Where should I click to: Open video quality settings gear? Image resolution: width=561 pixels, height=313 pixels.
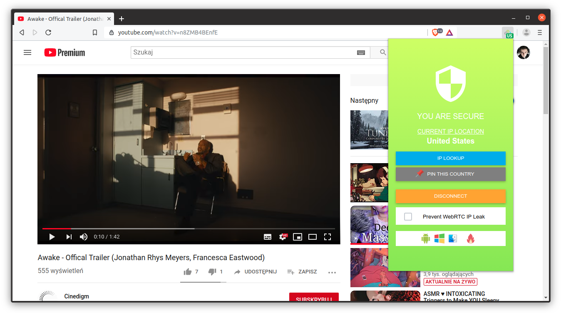(x=283, y=237)
